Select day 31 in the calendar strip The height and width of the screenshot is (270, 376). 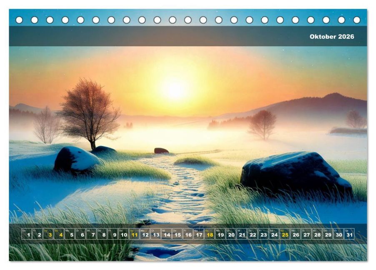click(350, 234)
